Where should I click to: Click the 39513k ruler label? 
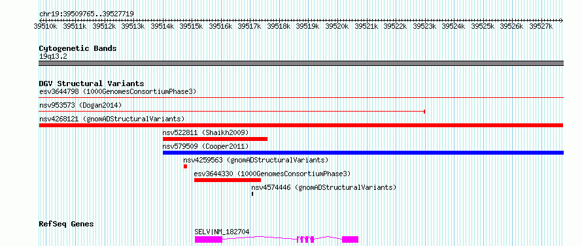tap(133, 26)
